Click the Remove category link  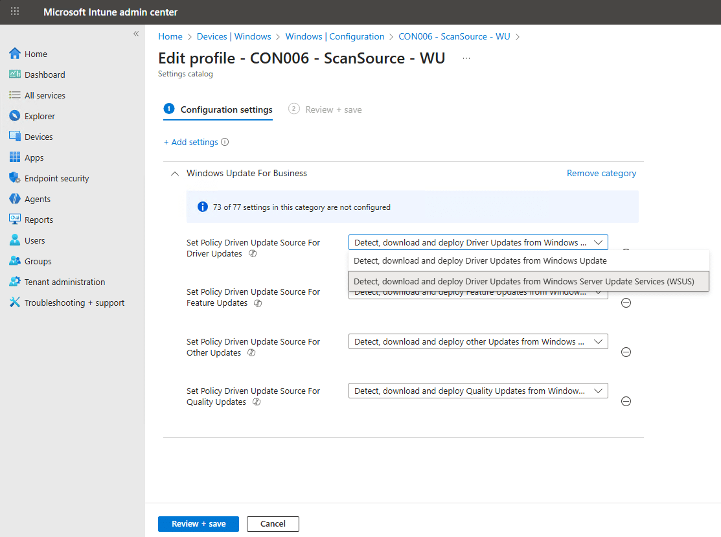click(x=601, y=174)
